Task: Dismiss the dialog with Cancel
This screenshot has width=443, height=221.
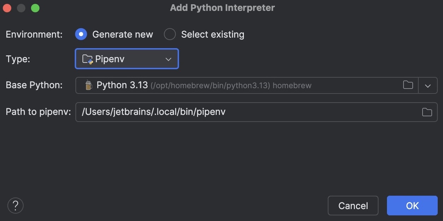Action: pos(353,205)
